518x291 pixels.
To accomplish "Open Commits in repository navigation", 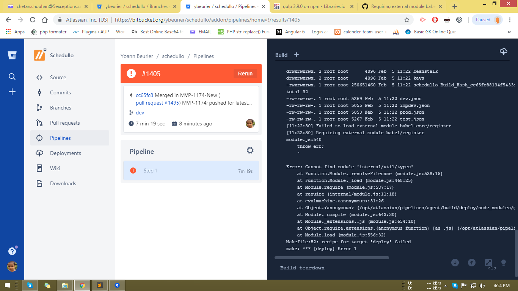I will [70, 92].
